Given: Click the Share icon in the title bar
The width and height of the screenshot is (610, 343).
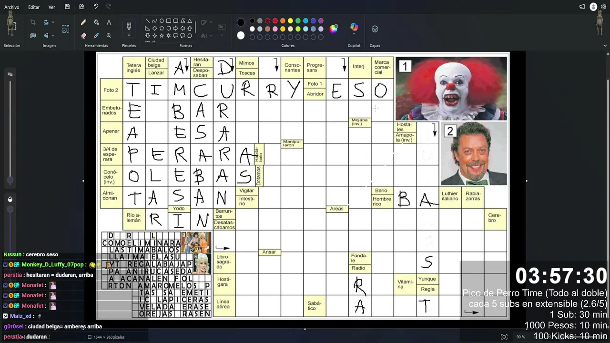Looking at the screenshot, I should 81,7.
